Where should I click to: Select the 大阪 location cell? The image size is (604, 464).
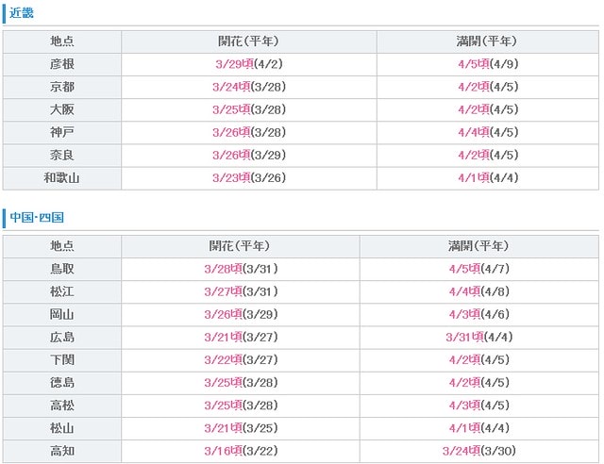pos(61,109)
